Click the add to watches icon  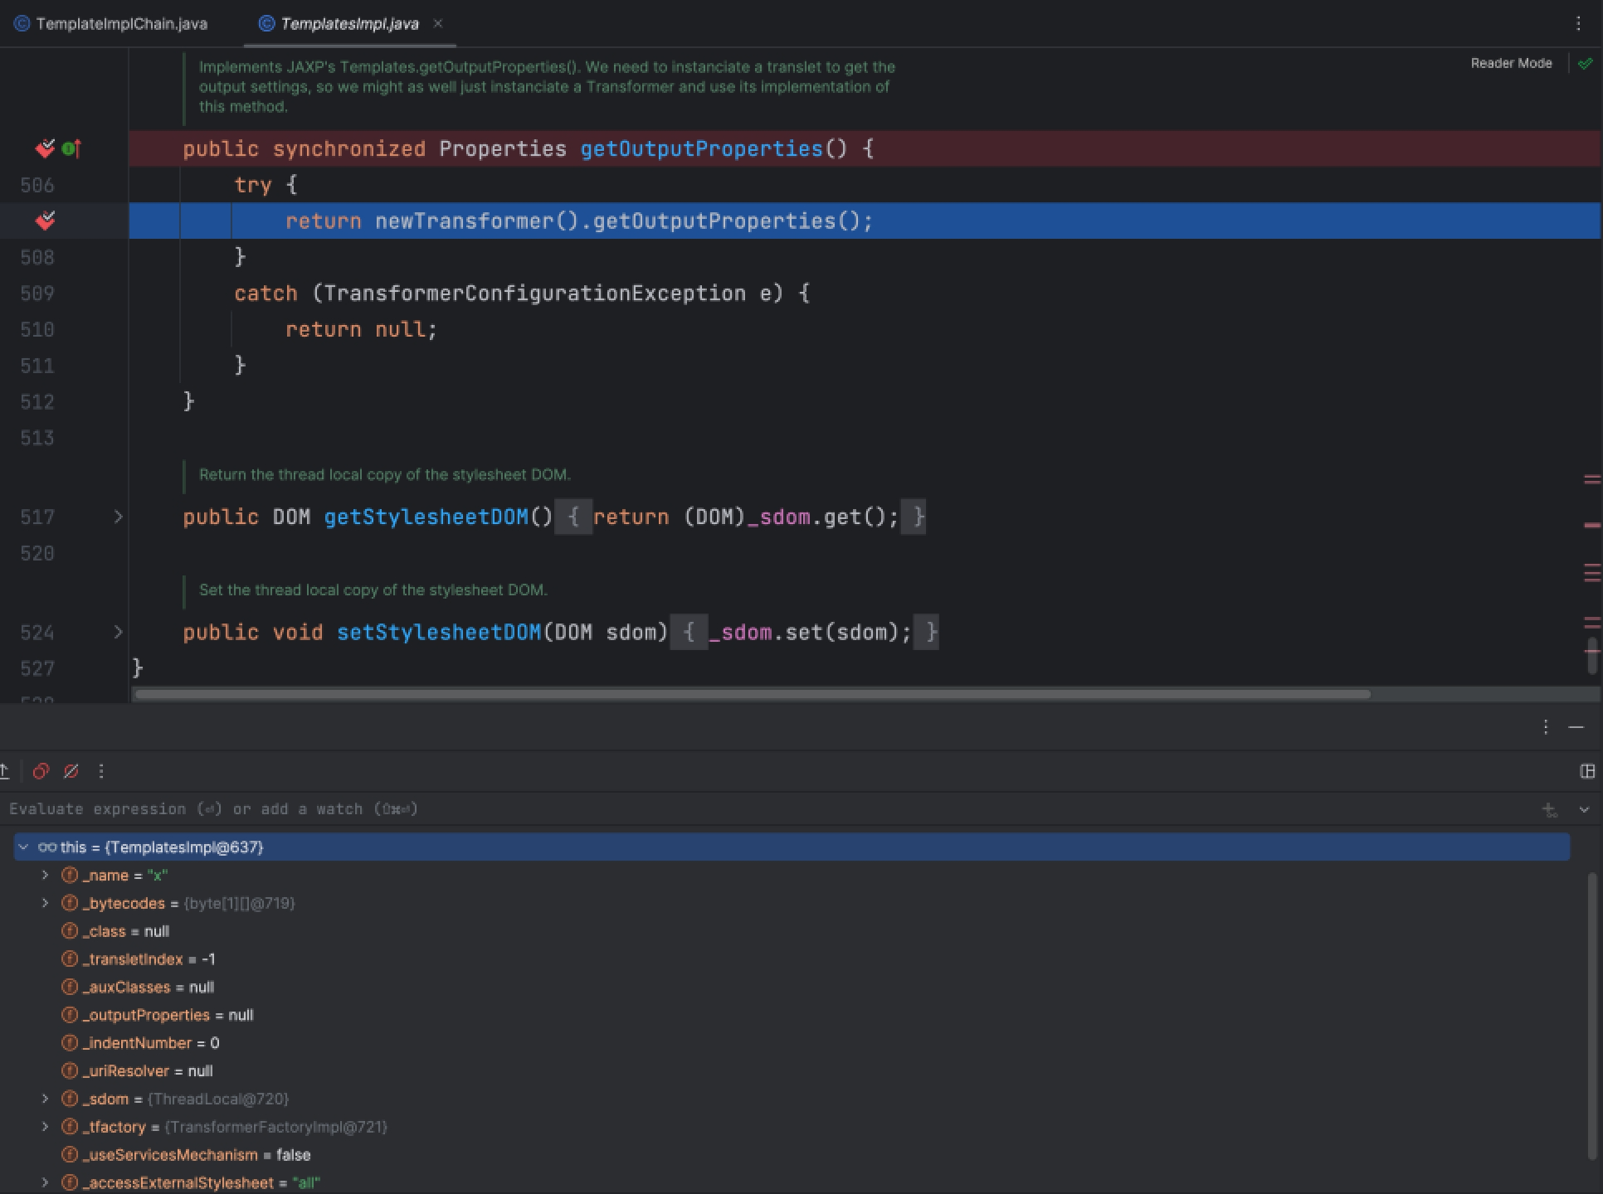tap(1550, 810)
